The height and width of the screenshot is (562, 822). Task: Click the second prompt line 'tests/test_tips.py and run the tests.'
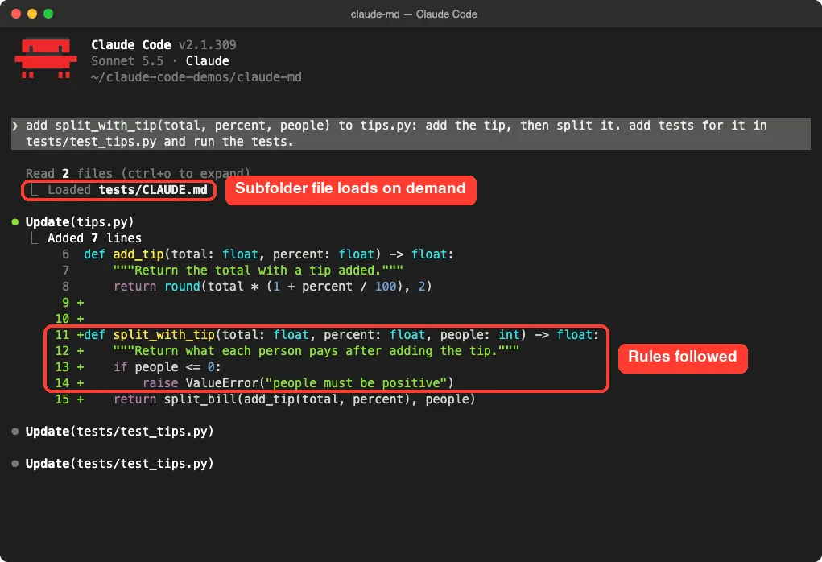tap(159, 142)
